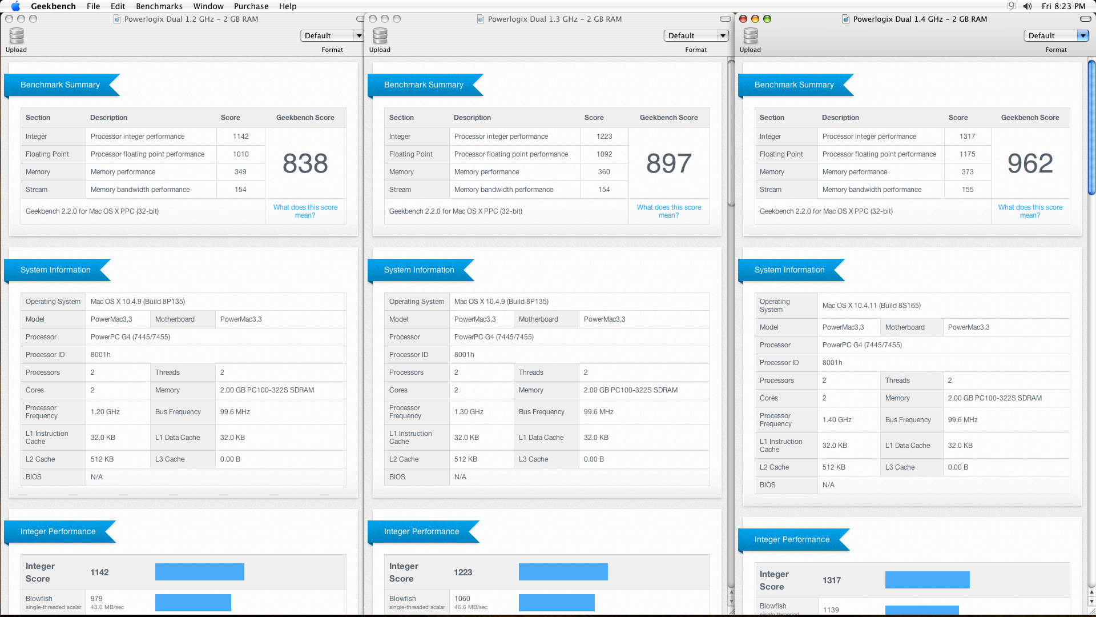Click Upload icon in Dual 1.2 GHz window

pyautogui.click(x=17, y=36)
